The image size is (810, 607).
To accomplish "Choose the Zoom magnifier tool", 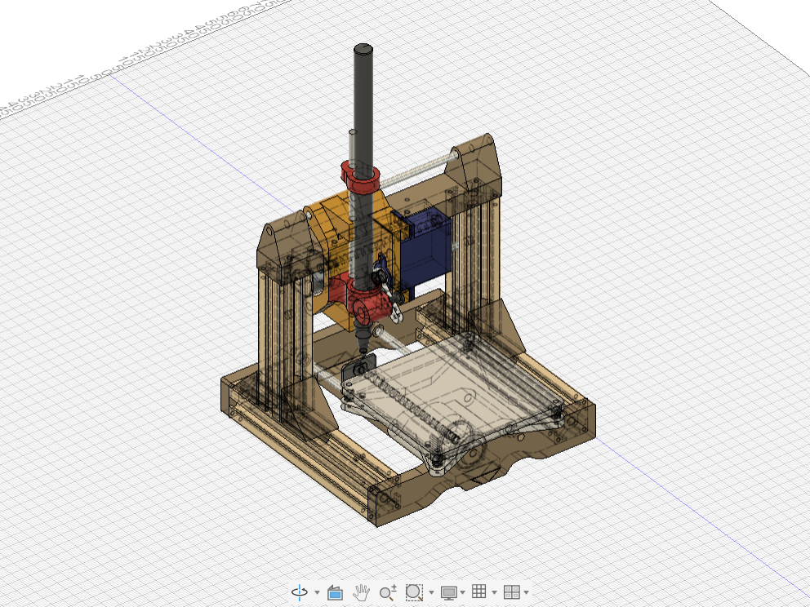I will 388,592.
